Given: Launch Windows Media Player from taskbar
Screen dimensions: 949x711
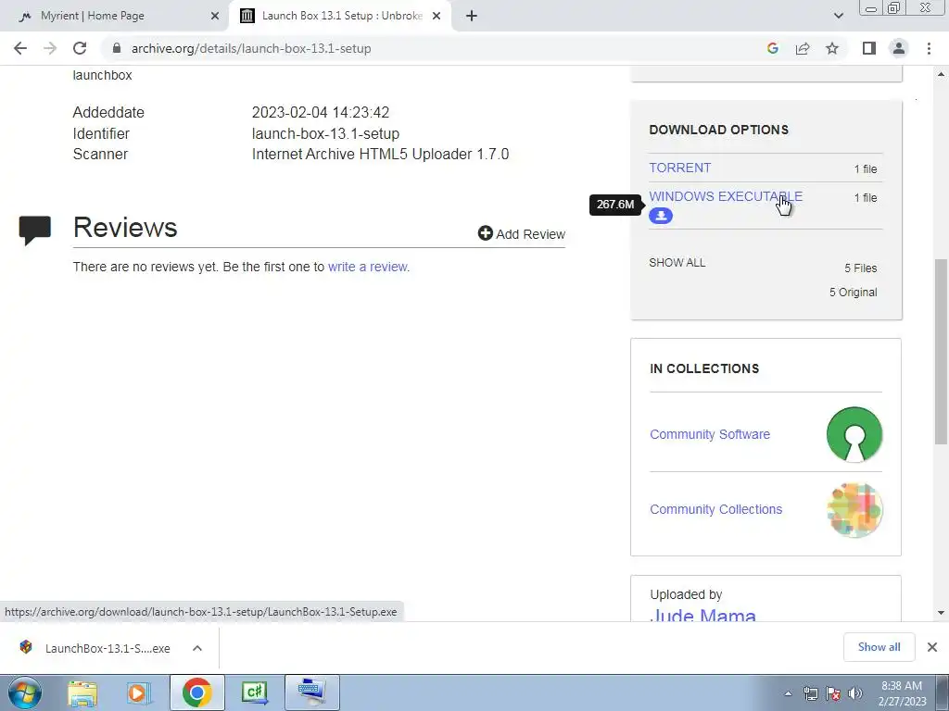Looking at the screenshot, I should 138,692.
